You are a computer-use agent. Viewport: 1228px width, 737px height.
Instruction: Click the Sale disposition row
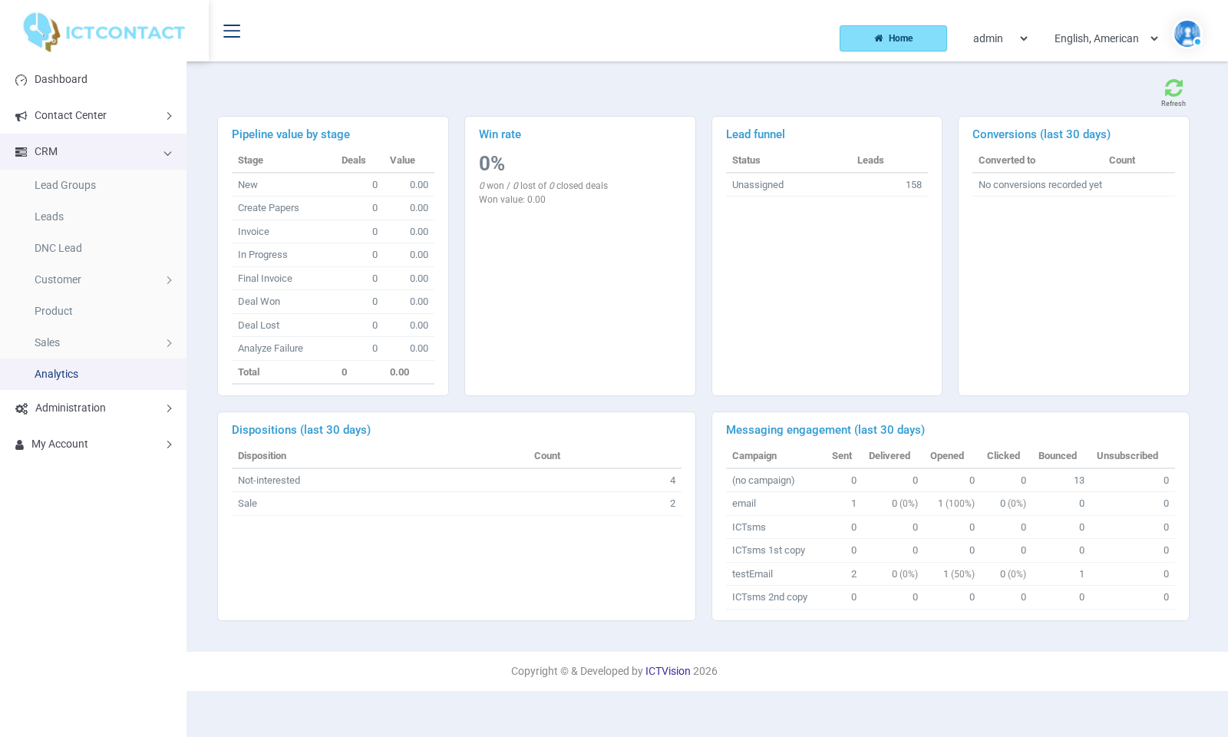[457, 504]
